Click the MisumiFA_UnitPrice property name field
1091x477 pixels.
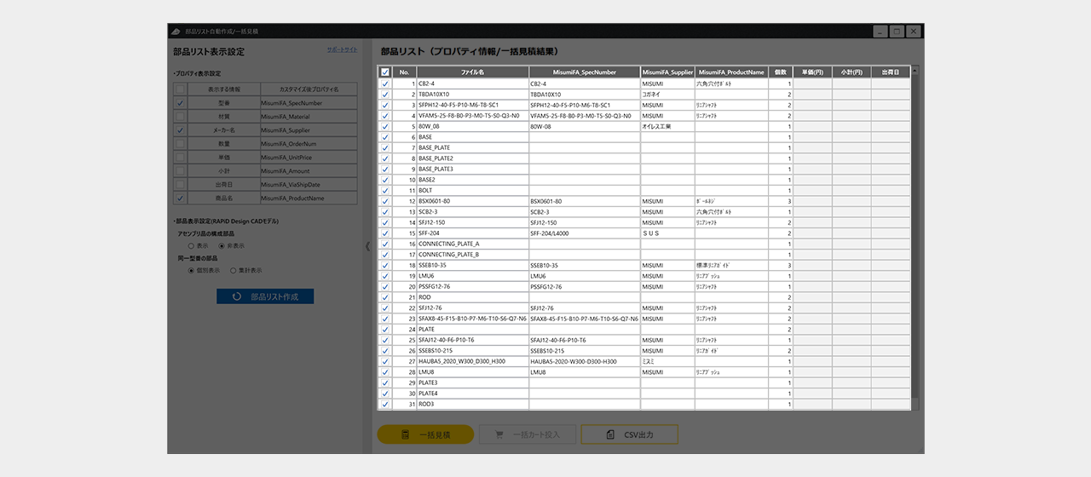click(x=308, y=158)
